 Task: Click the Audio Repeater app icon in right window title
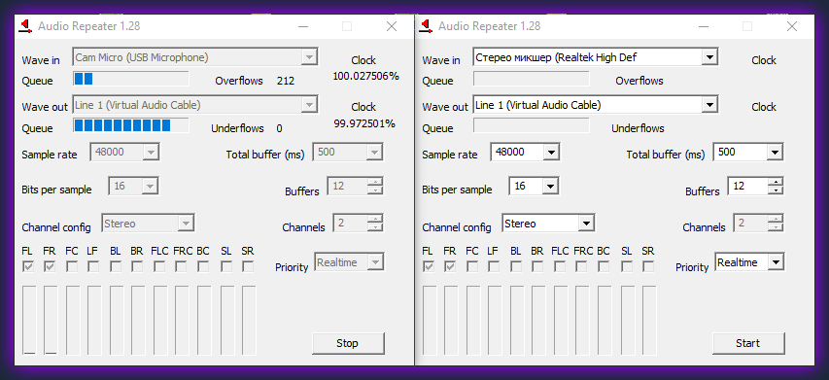[425, 26]
